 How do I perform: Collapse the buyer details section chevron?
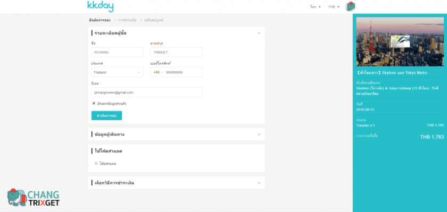[x=259, y=33]
